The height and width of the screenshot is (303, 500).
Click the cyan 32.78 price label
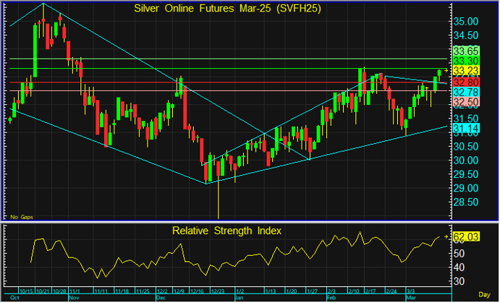point(465,93)
